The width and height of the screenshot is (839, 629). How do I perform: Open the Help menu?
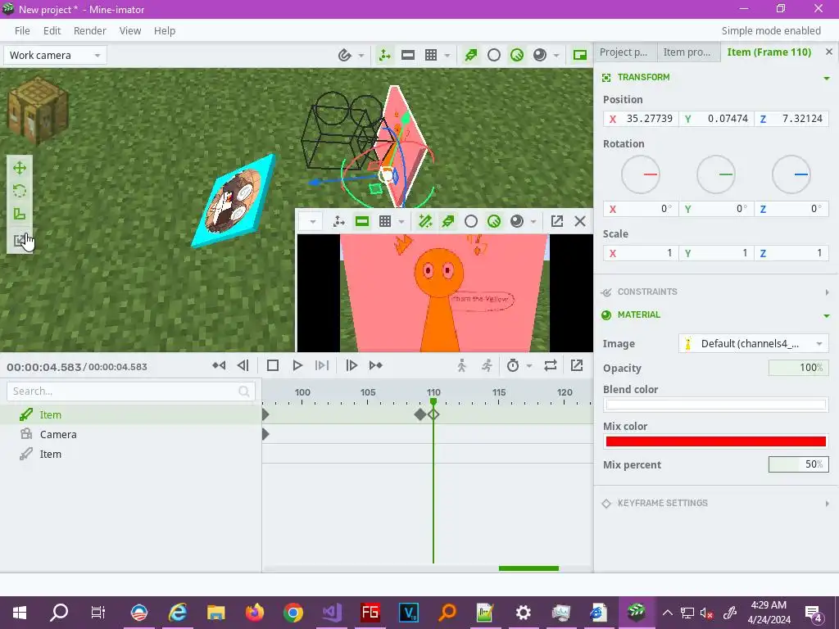click(165, 30)
